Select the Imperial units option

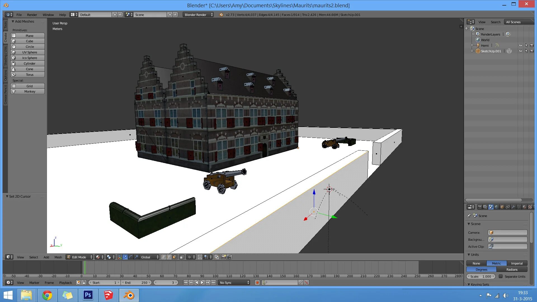[517, 263]
